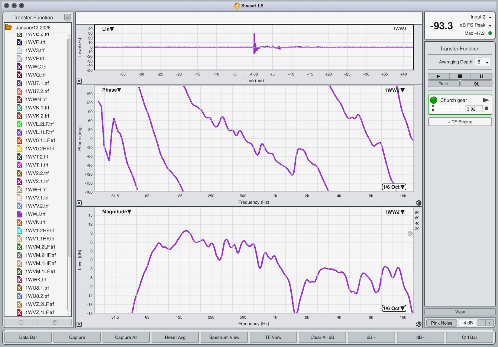Click the delete trace trash icon

tap(54, 322)
